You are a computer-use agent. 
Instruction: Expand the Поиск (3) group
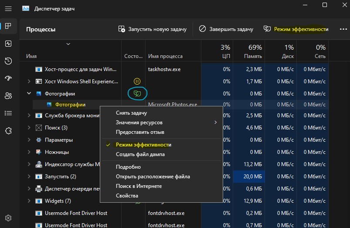tap(29, 128)
